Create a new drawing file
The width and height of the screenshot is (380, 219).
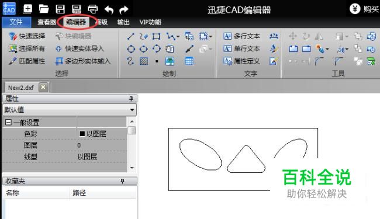point(27,9)
